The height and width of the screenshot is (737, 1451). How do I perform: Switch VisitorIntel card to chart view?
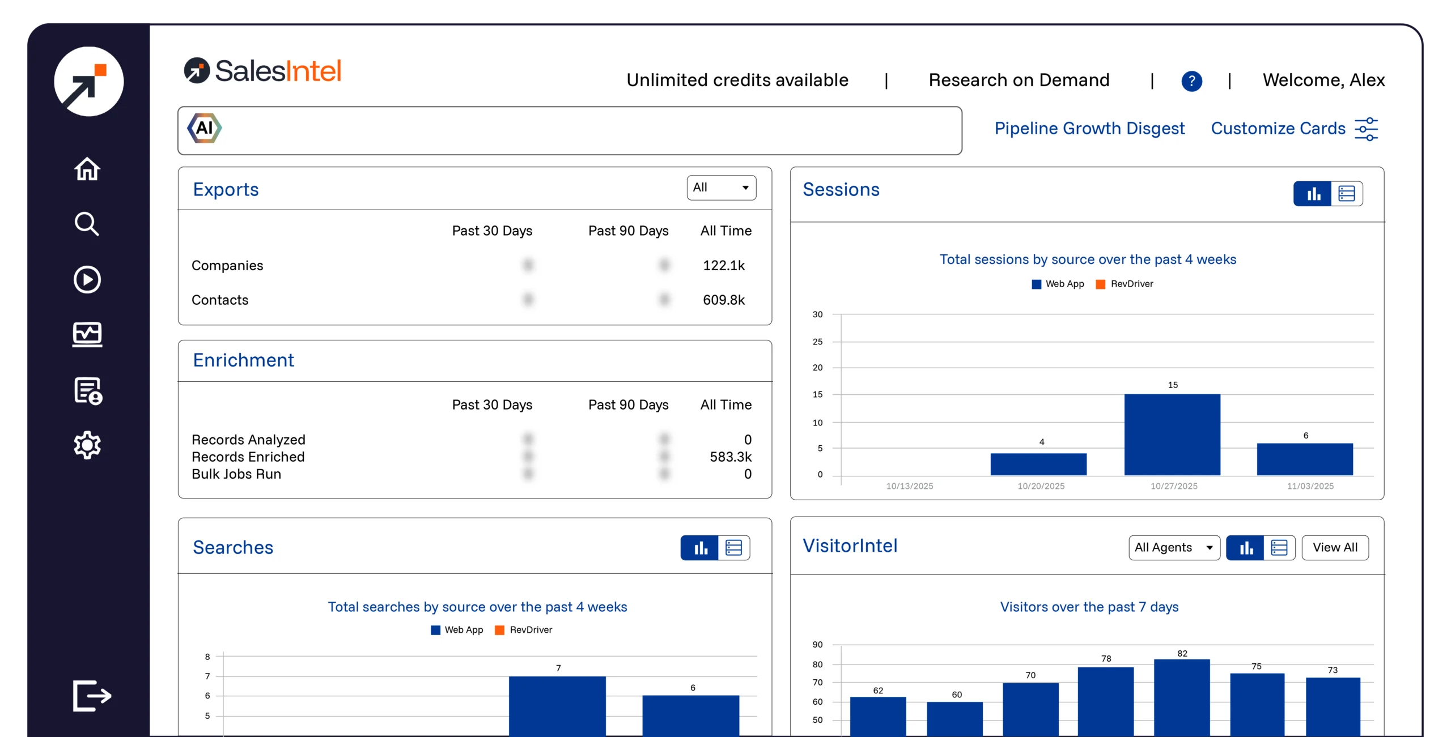coord(1245,548)
